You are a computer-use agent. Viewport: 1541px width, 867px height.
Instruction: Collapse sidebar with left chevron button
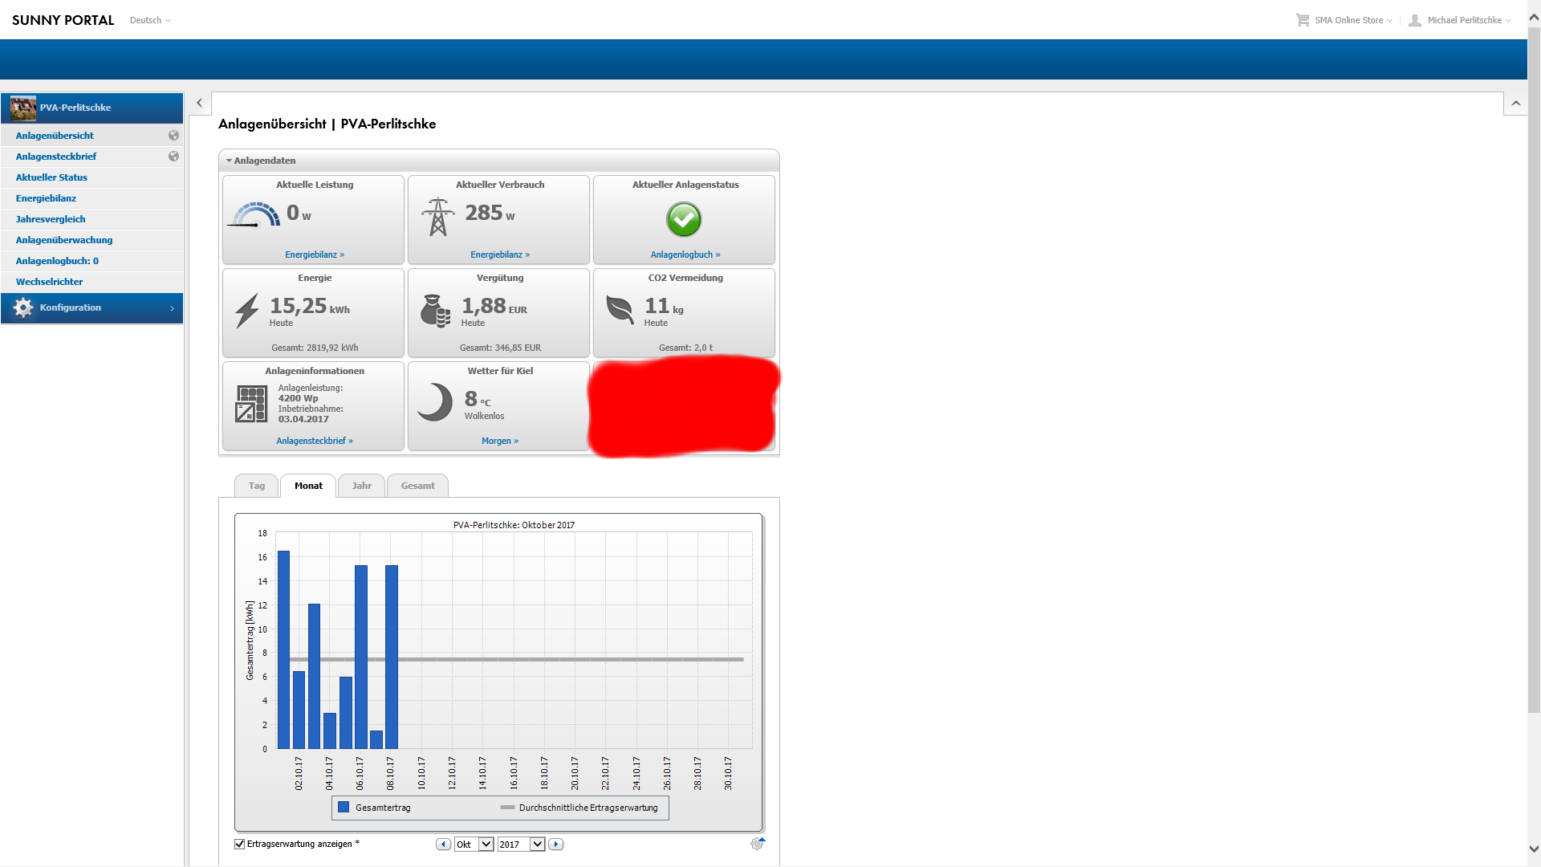point(199,103)
